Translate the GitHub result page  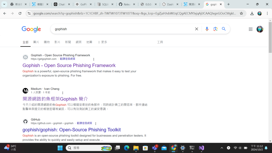click(x=84, y=123)
